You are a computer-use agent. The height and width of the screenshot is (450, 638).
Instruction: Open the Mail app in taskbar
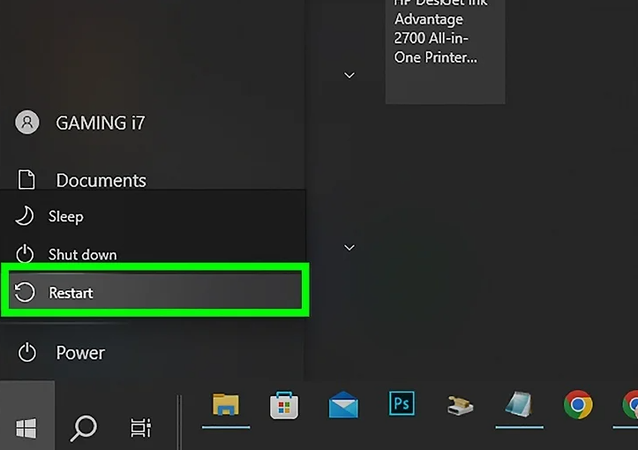point(343,406)
